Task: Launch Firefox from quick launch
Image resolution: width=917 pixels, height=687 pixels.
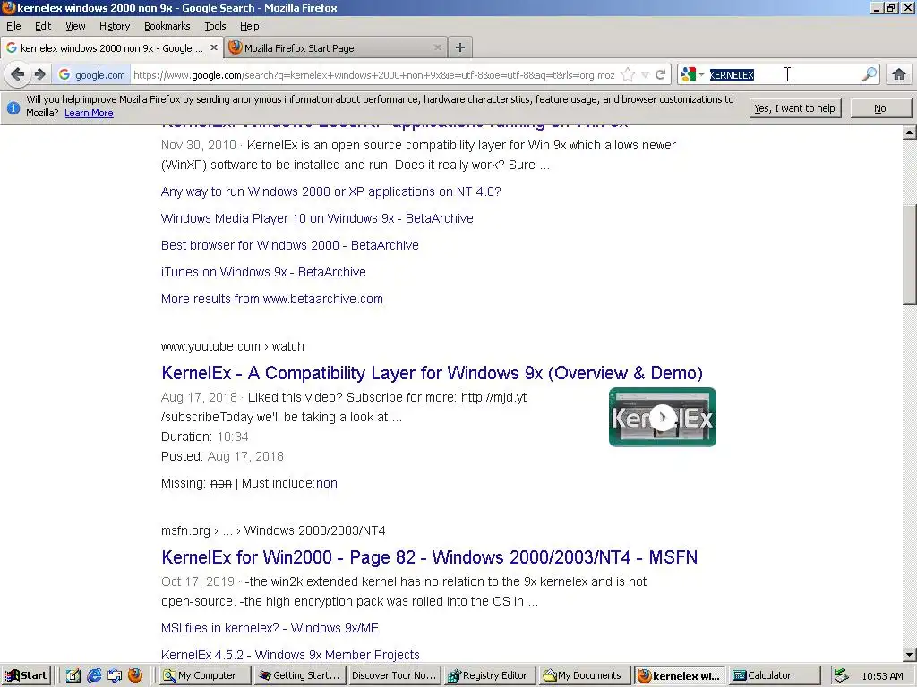Action: coord(135,675)
